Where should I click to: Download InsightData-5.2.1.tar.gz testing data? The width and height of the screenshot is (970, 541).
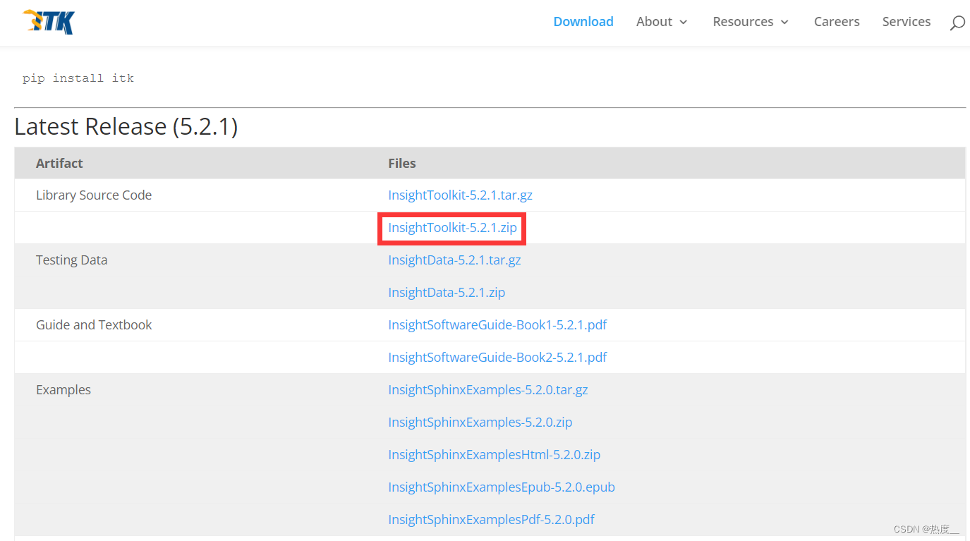[454, 260]
